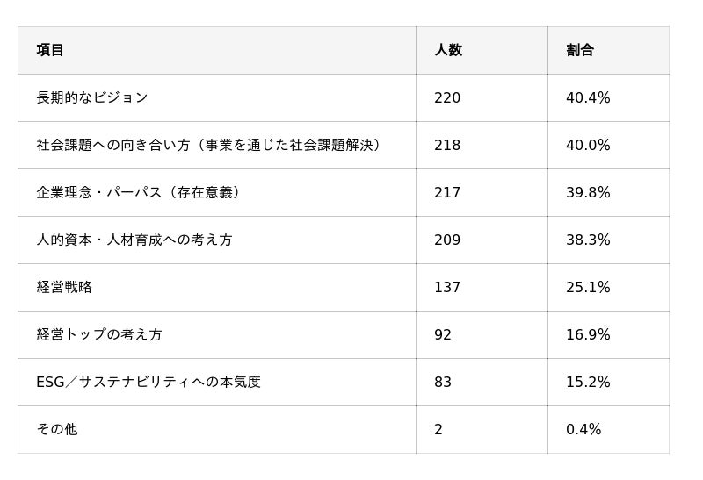
Task: Click the 割合 column header
Action: [579, 50]
